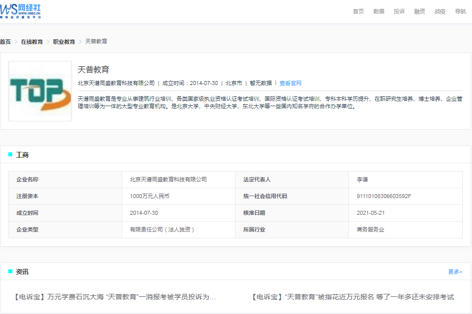Open the 投诉 navigation item
The height and width of the screenshot is (314, 472).
(x=399, y=11)
